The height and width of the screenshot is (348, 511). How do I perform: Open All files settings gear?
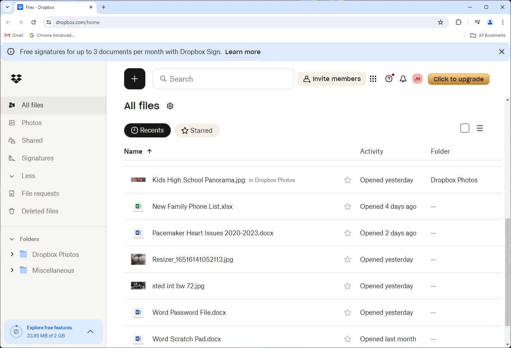coord(170,106)
